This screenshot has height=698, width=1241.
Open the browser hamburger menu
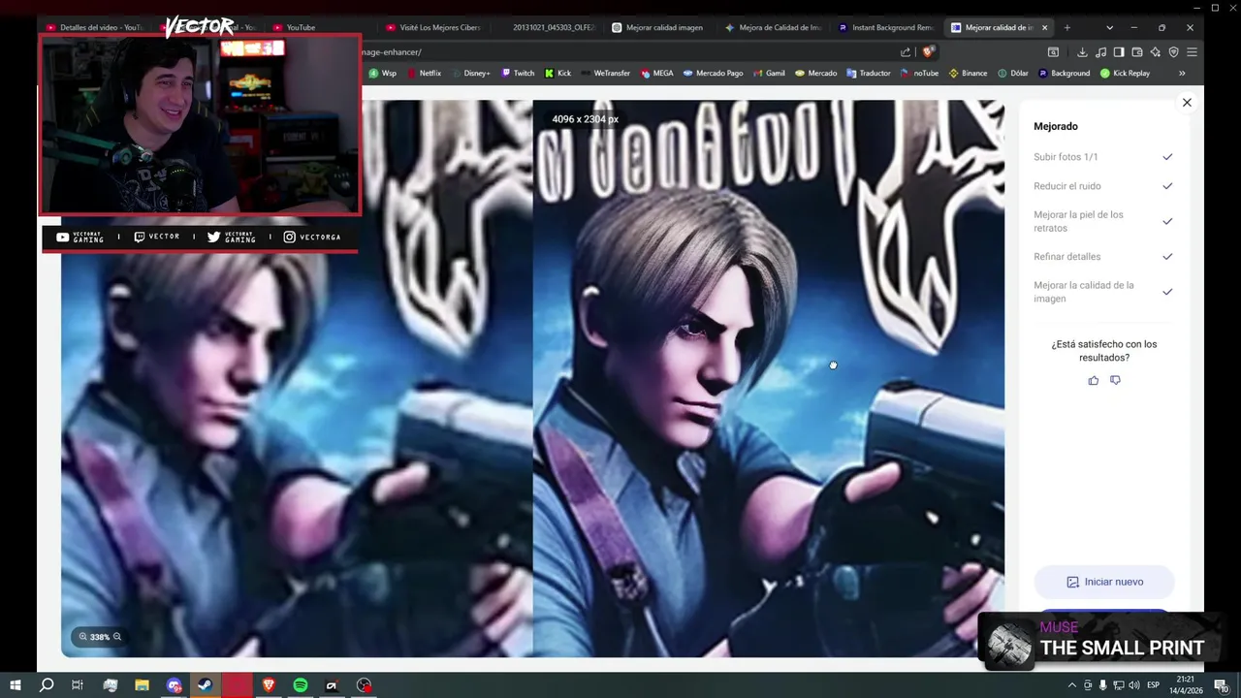pos(1192,52)
